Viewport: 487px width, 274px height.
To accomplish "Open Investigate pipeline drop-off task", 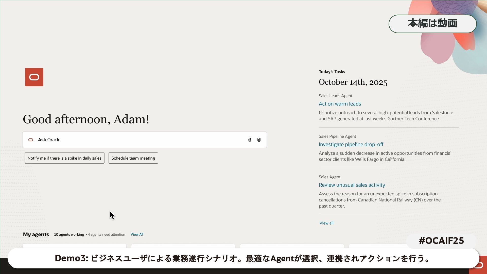I will (x=351, y=144).
